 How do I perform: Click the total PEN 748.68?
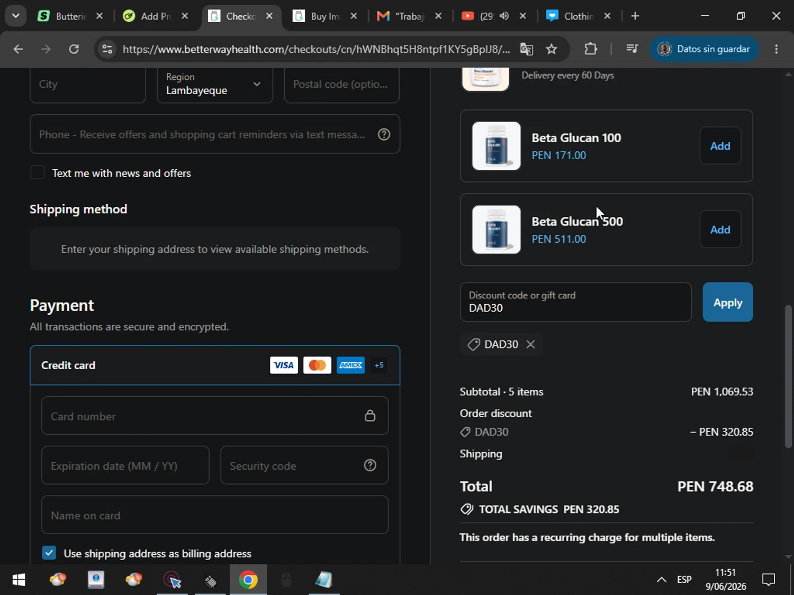point(715,487)
